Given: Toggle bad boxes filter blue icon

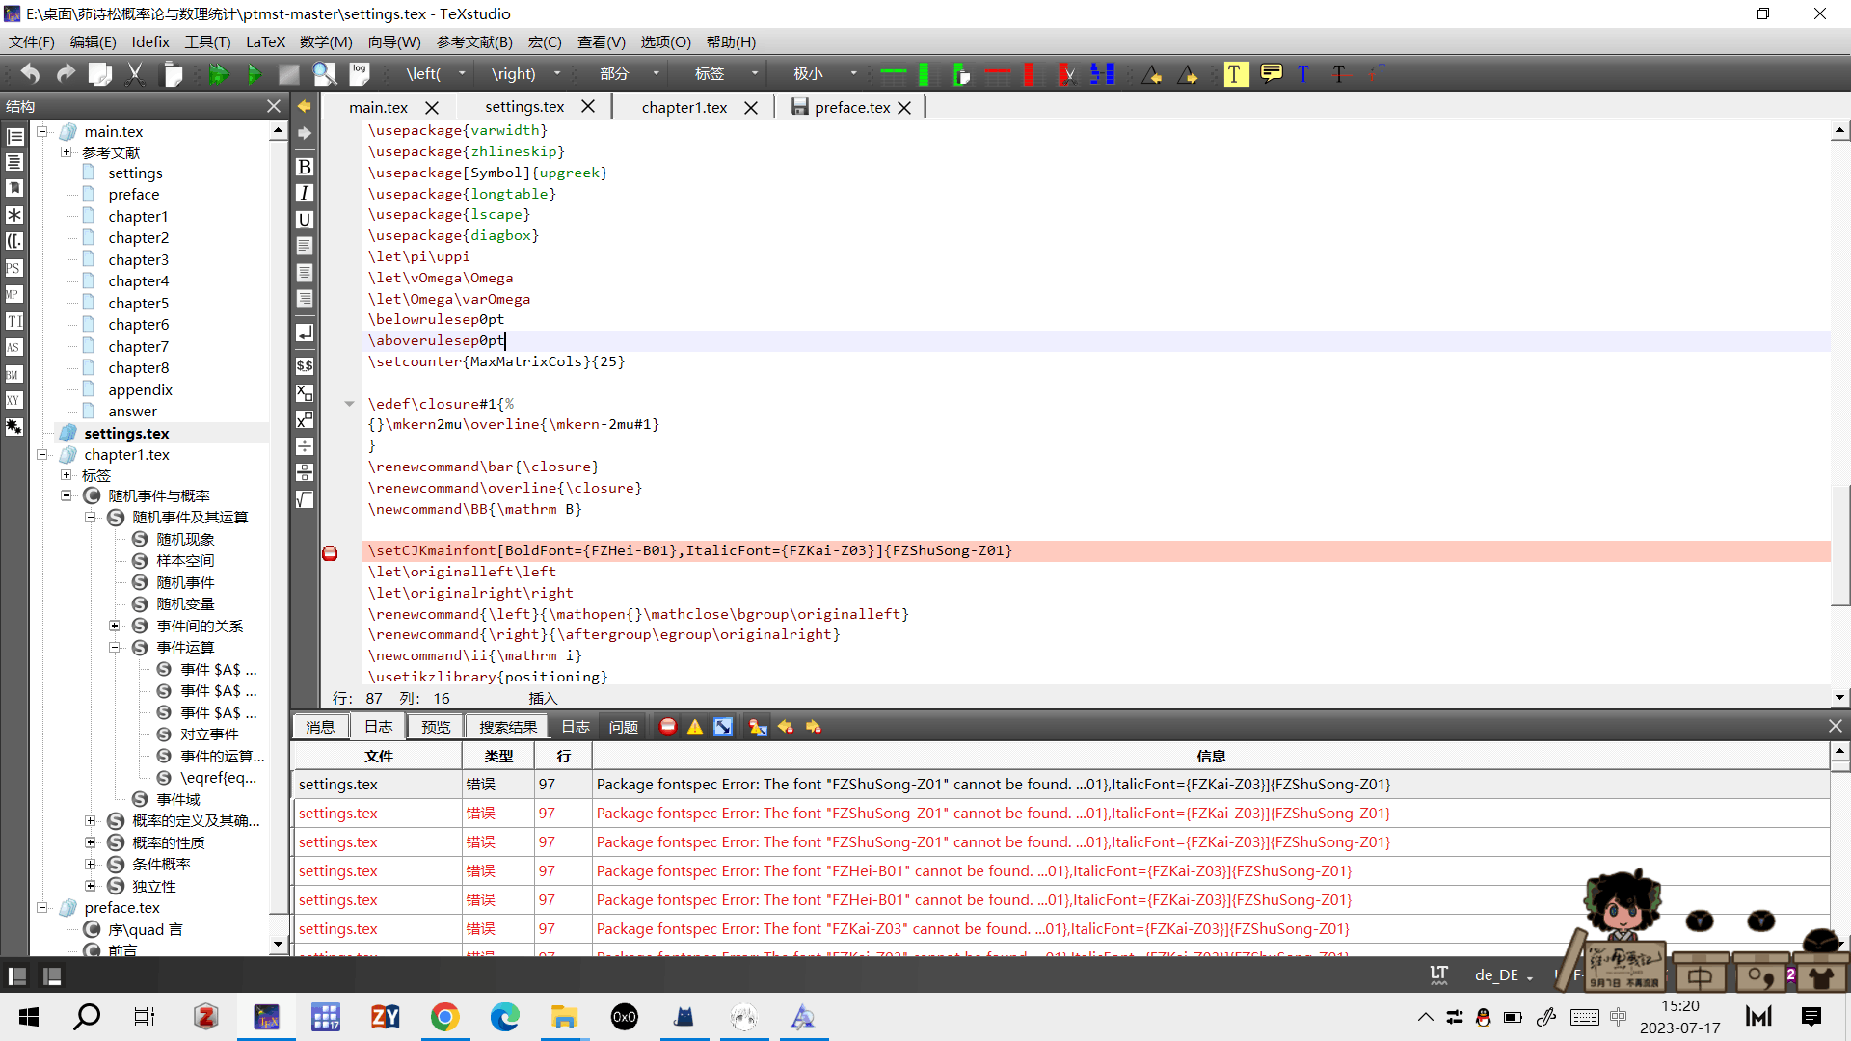Looking at the screenshot, I should pyautogui.click(x=723, y=727).
